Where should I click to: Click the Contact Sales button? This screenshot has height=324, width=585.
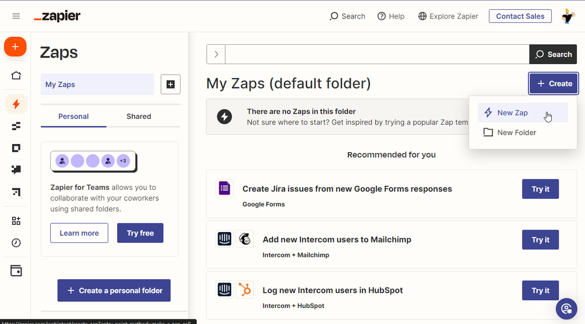point(520,16)
